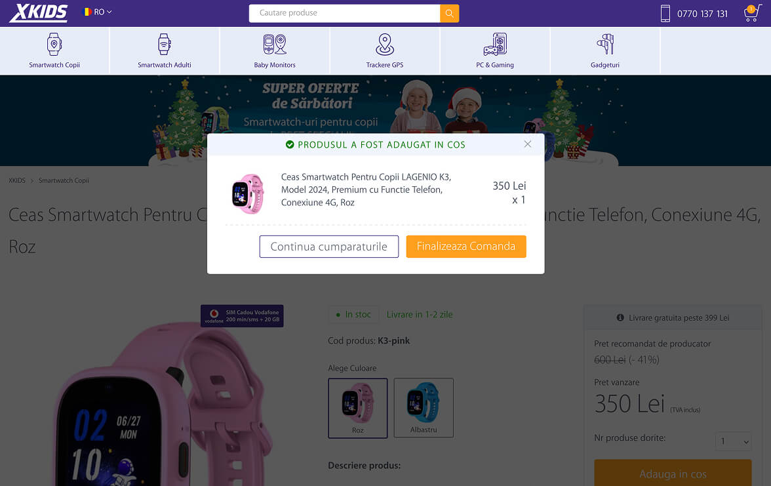Select the Roz color option

point(358,407)
